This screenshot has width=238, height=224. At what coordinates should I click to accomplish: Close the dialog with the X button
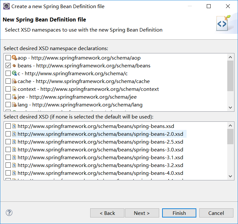tap(228, 6)
